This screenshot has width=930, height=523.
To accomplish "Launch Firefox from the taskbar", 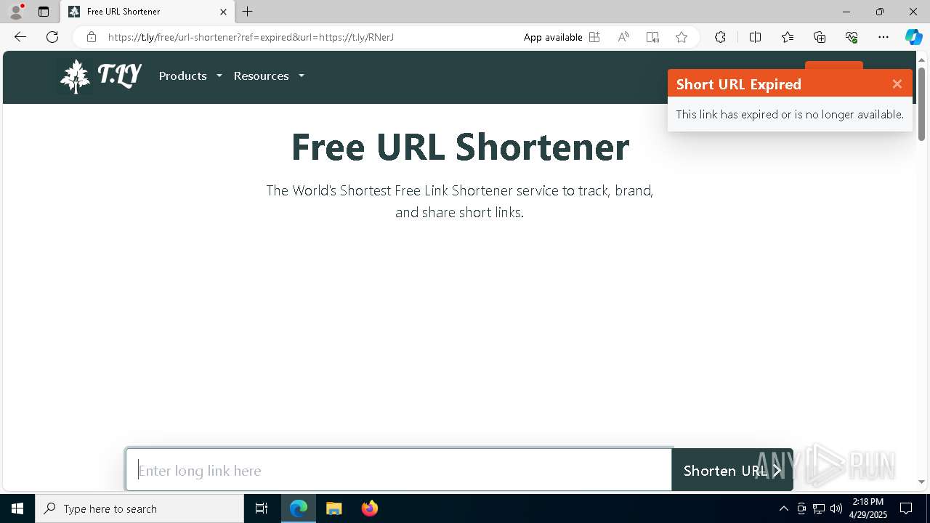I will [370, 508].
